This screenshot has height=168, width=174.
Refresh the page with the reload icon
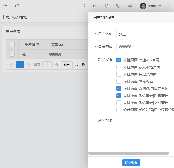(17, 6)
